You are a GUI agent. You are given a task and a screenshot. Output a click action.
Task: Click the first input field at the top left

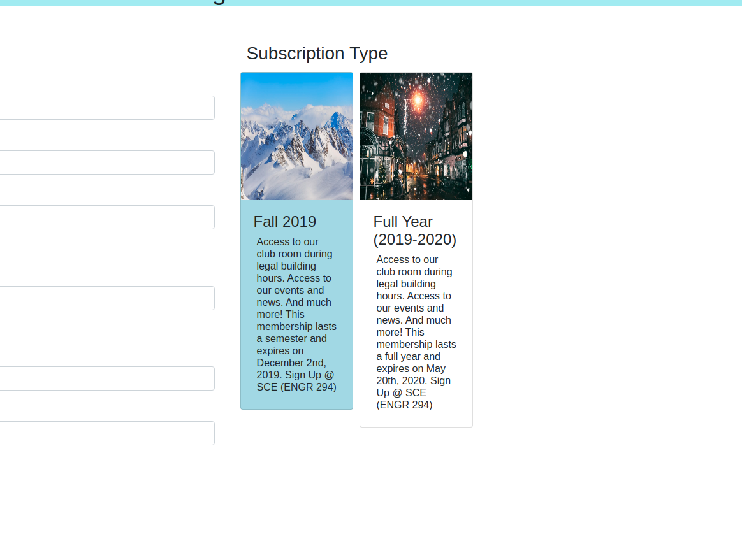pos(107,108)
